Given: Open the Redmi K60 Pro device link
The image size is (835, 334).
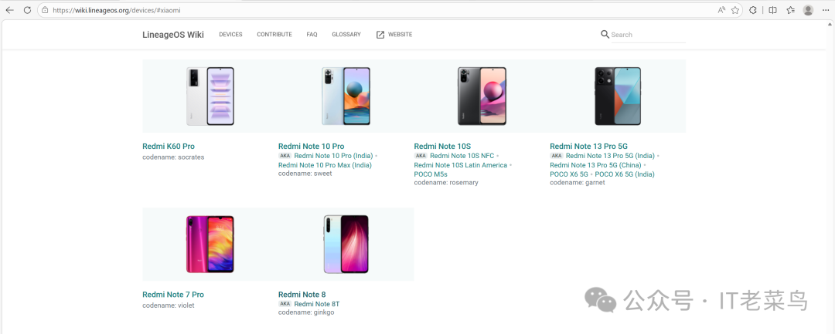Looking at the screenshot, I should click(169, 146).
